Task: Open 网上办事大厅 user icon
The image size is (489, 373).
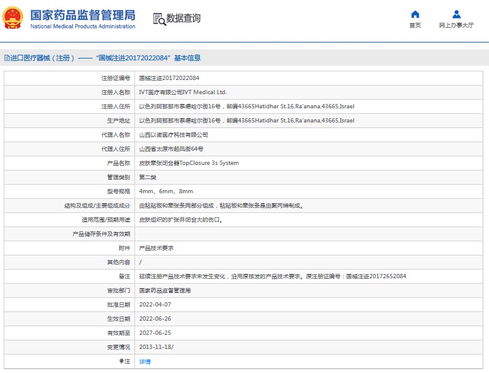Action: pyautogui.click(x=456, y=14)
